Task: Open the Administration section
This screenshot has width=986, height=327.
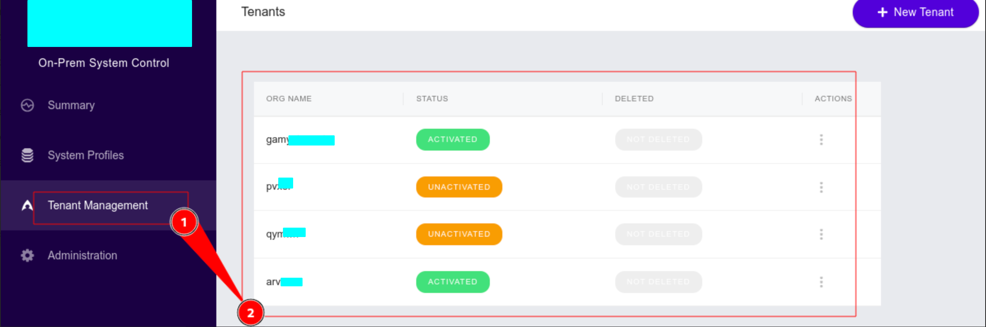Action: pos(82,255)
